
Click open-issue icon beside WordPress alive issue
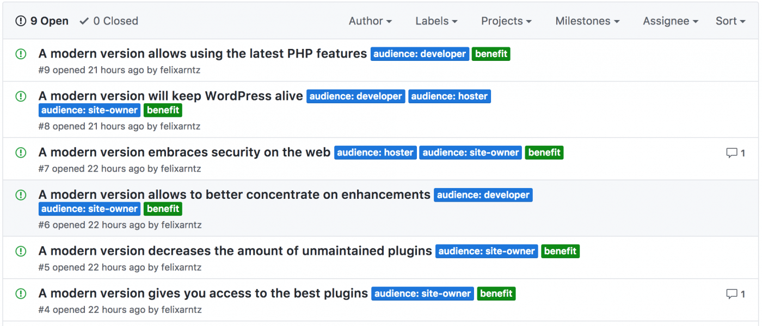[x=21, y=96]
